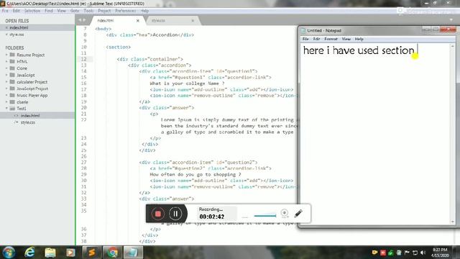Click the Accordion div on line 8
Viewport: 460px width, 259px height.
click(x=150, y=35)
